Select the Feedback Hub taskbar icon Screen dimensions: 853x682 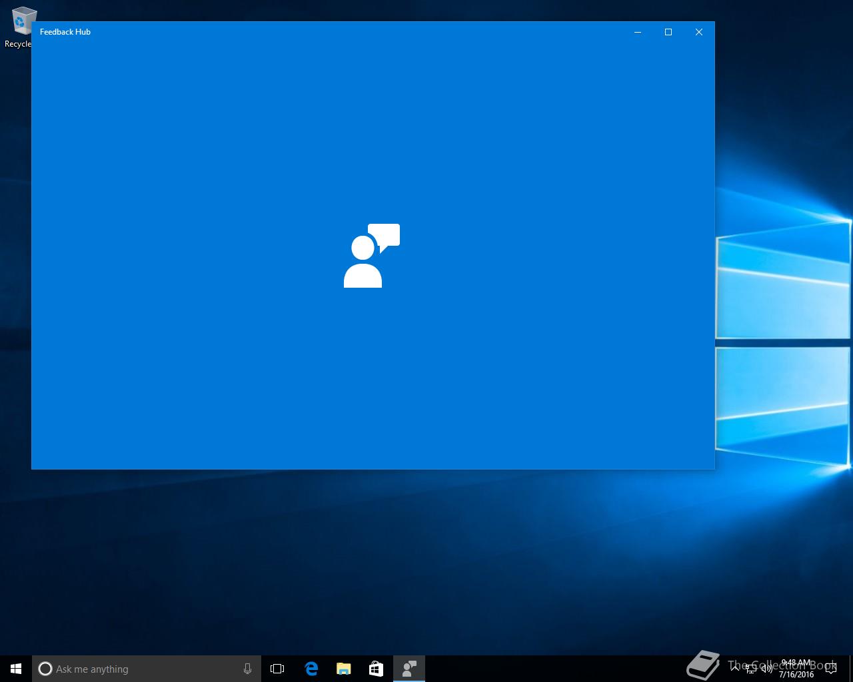click(x=409, y=669)
